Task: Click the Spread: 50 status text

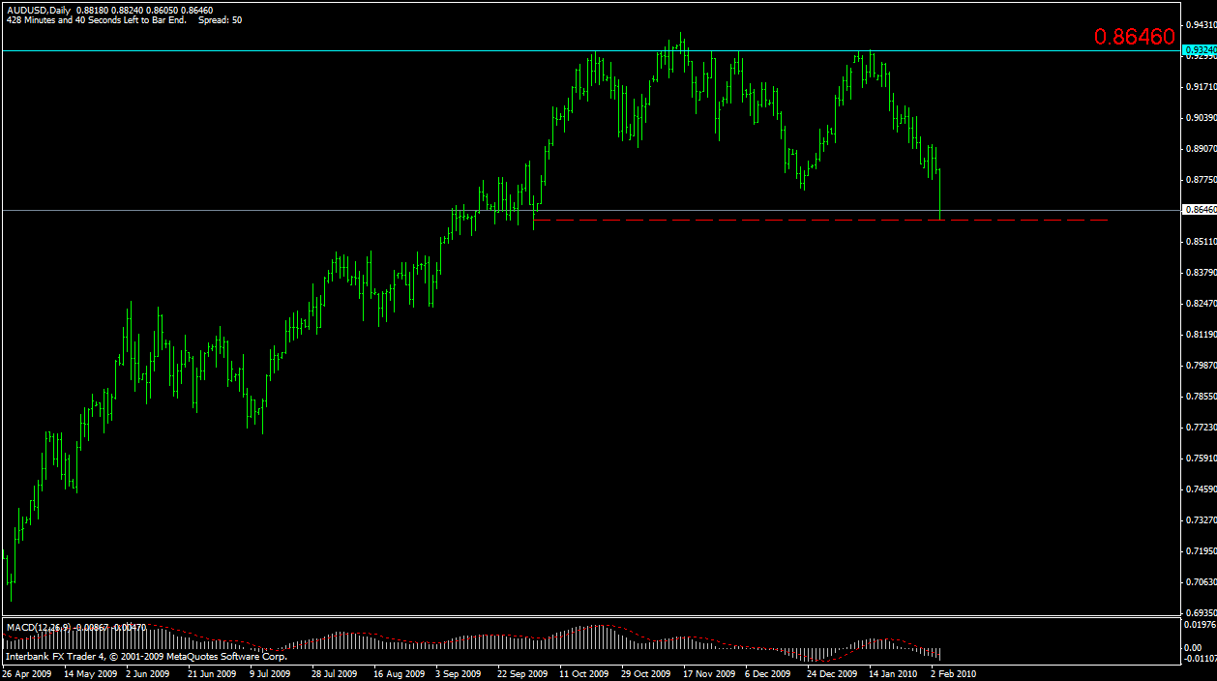Action: pyautogui.click(x=223, y=20)
